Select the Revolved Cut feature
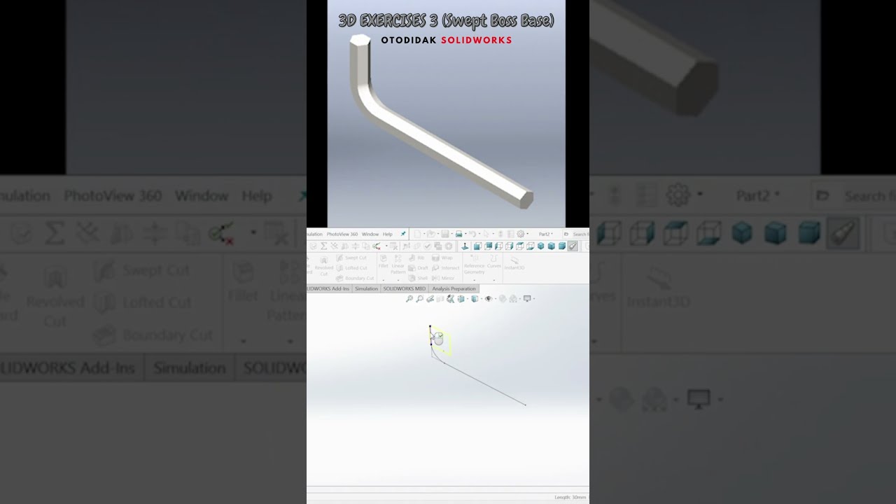This screenshot has width=896, height=504. tap(324, 266)
